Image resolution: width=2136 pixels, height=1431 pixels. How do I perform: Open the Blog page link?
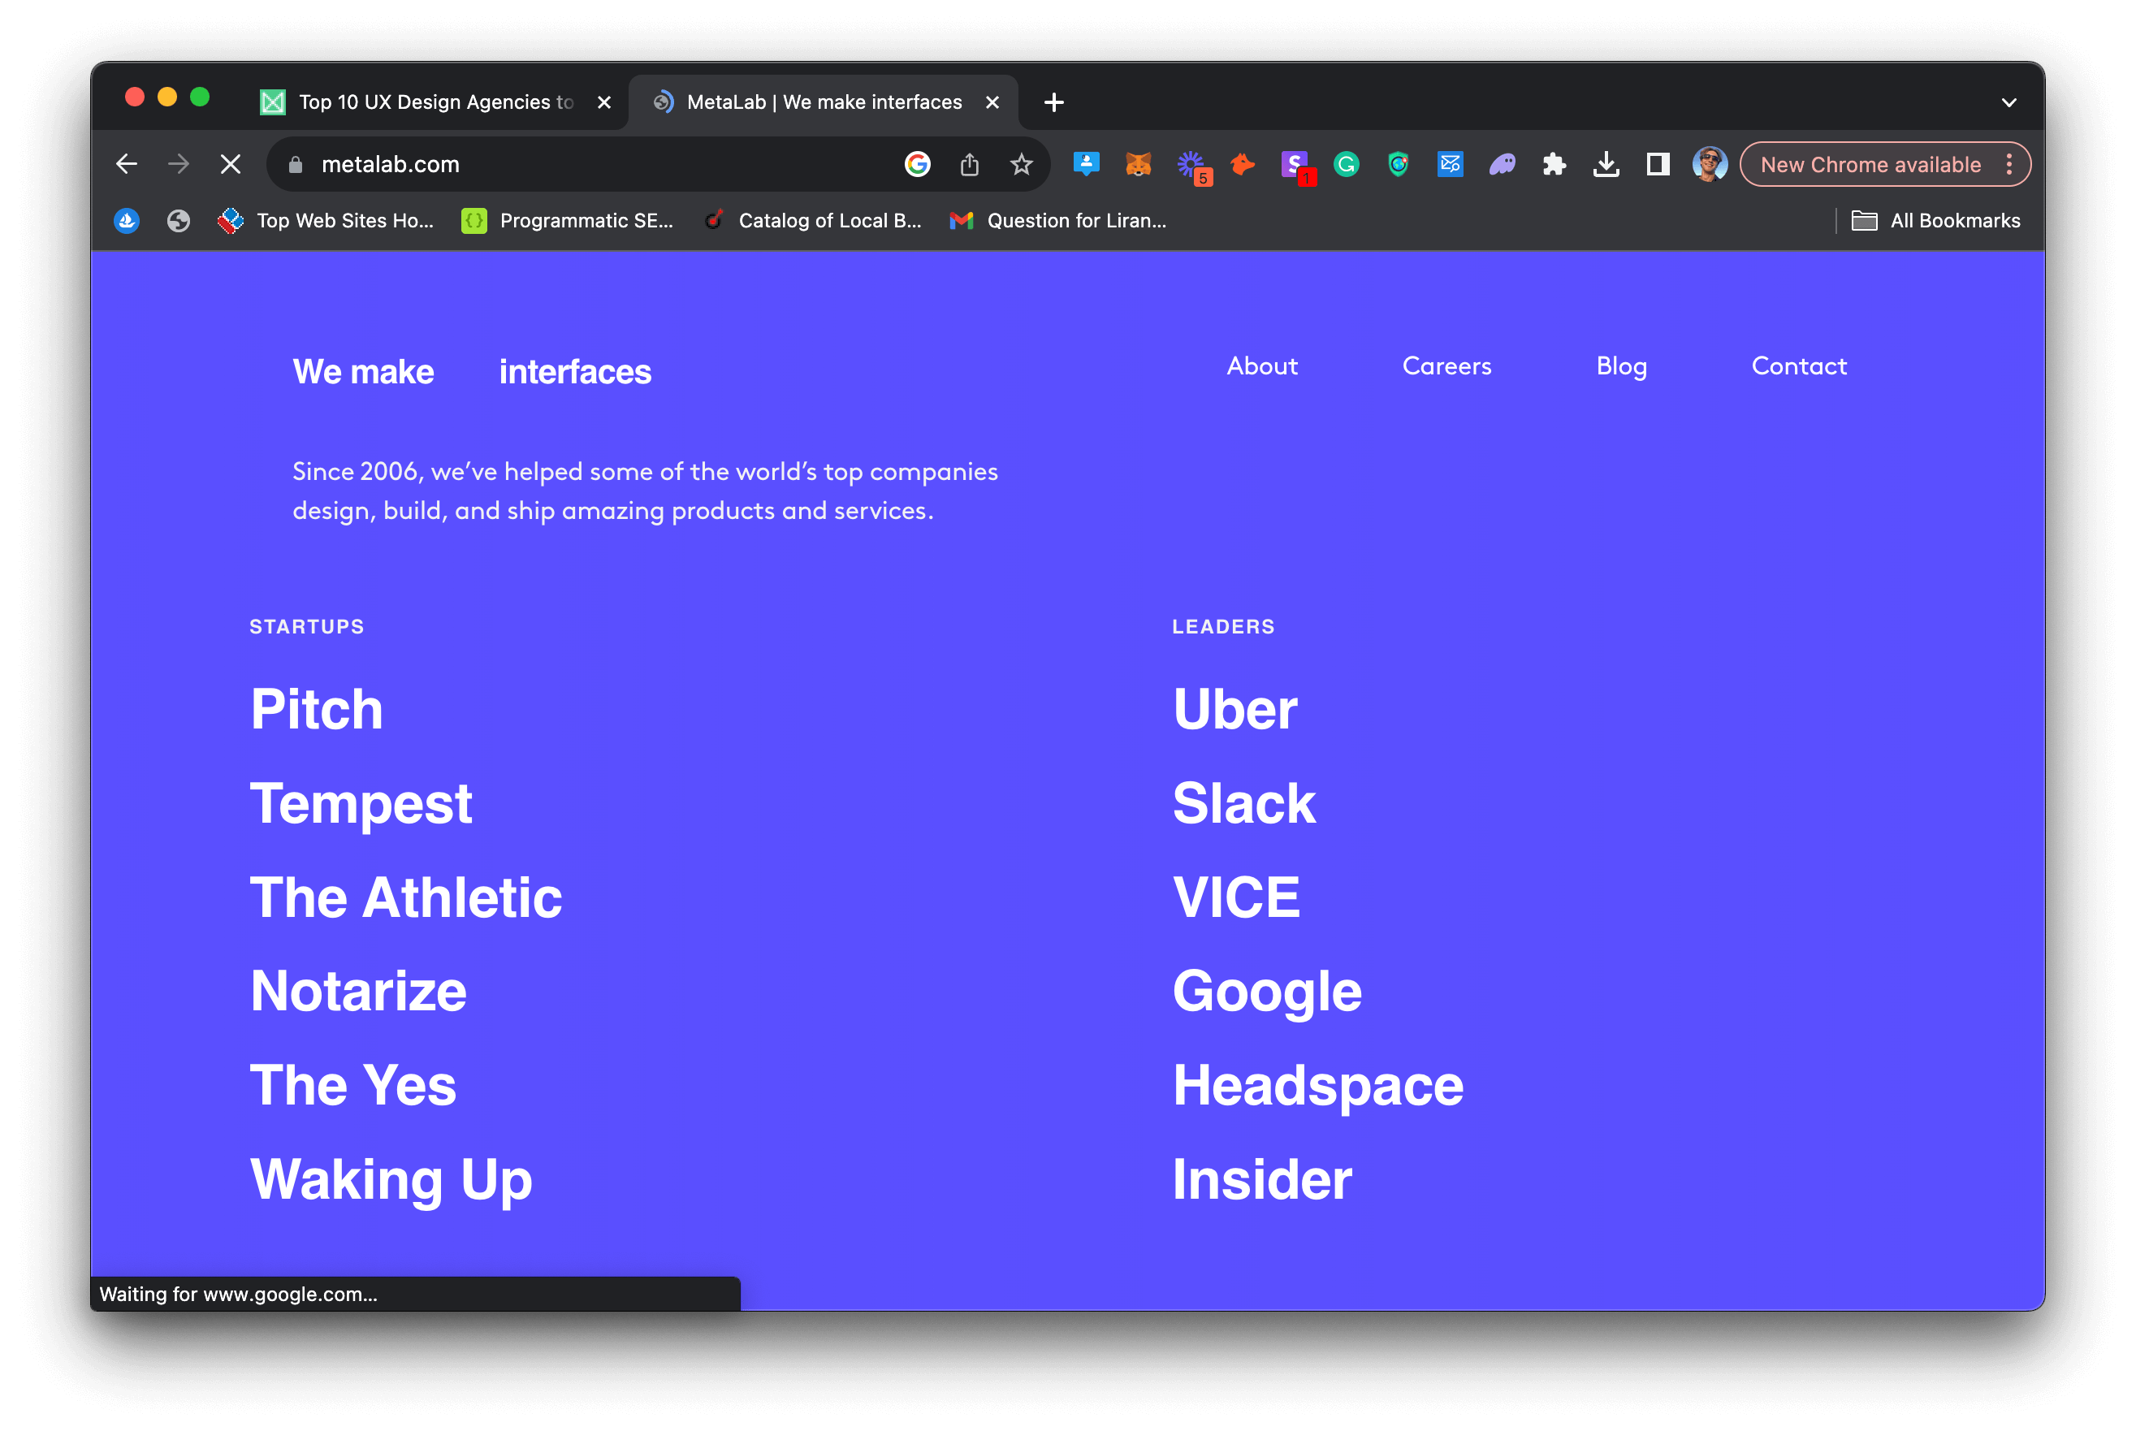1620,366
